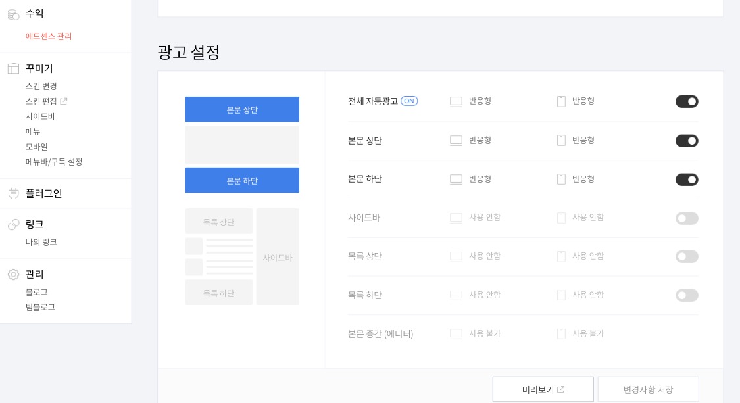Click desktop icon in 본문 상단 row

click(x=456, y=141)
